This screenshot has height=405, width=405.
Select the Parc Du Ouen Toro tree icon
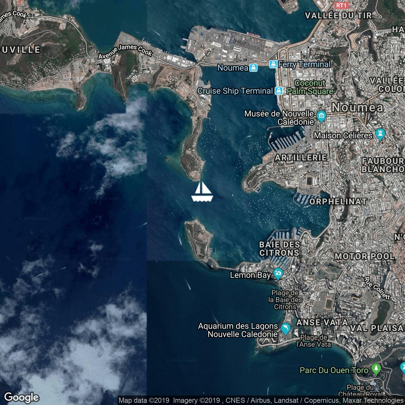coord(376,369)
